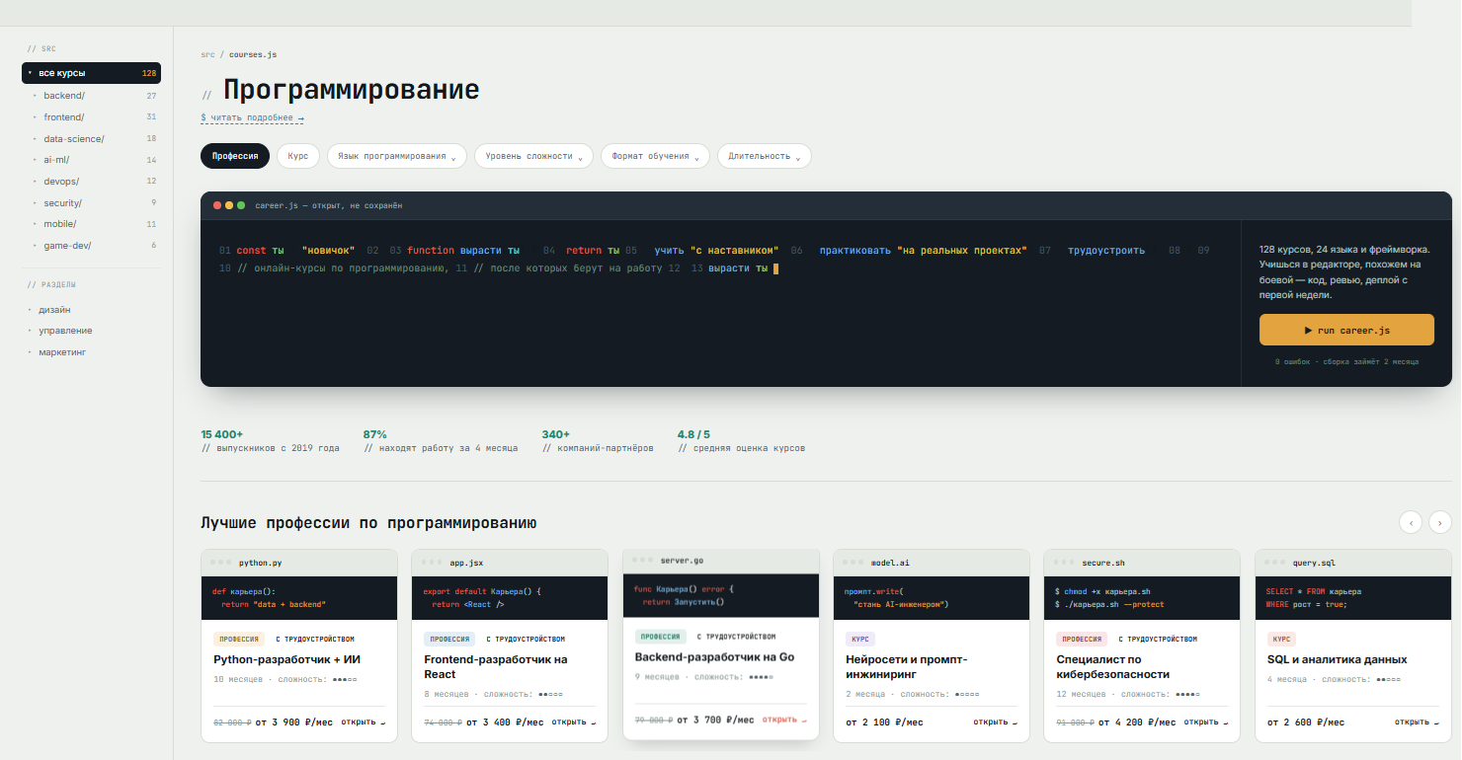1462x760 pixels.
Task: Click 'ПРОФЕССИЯ' badge on Python-разработчик card
Action: (x=239, y=640)
